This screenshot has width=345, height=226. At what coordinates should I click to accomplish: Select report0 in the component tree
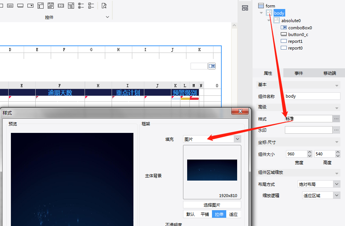pos(295,48)
